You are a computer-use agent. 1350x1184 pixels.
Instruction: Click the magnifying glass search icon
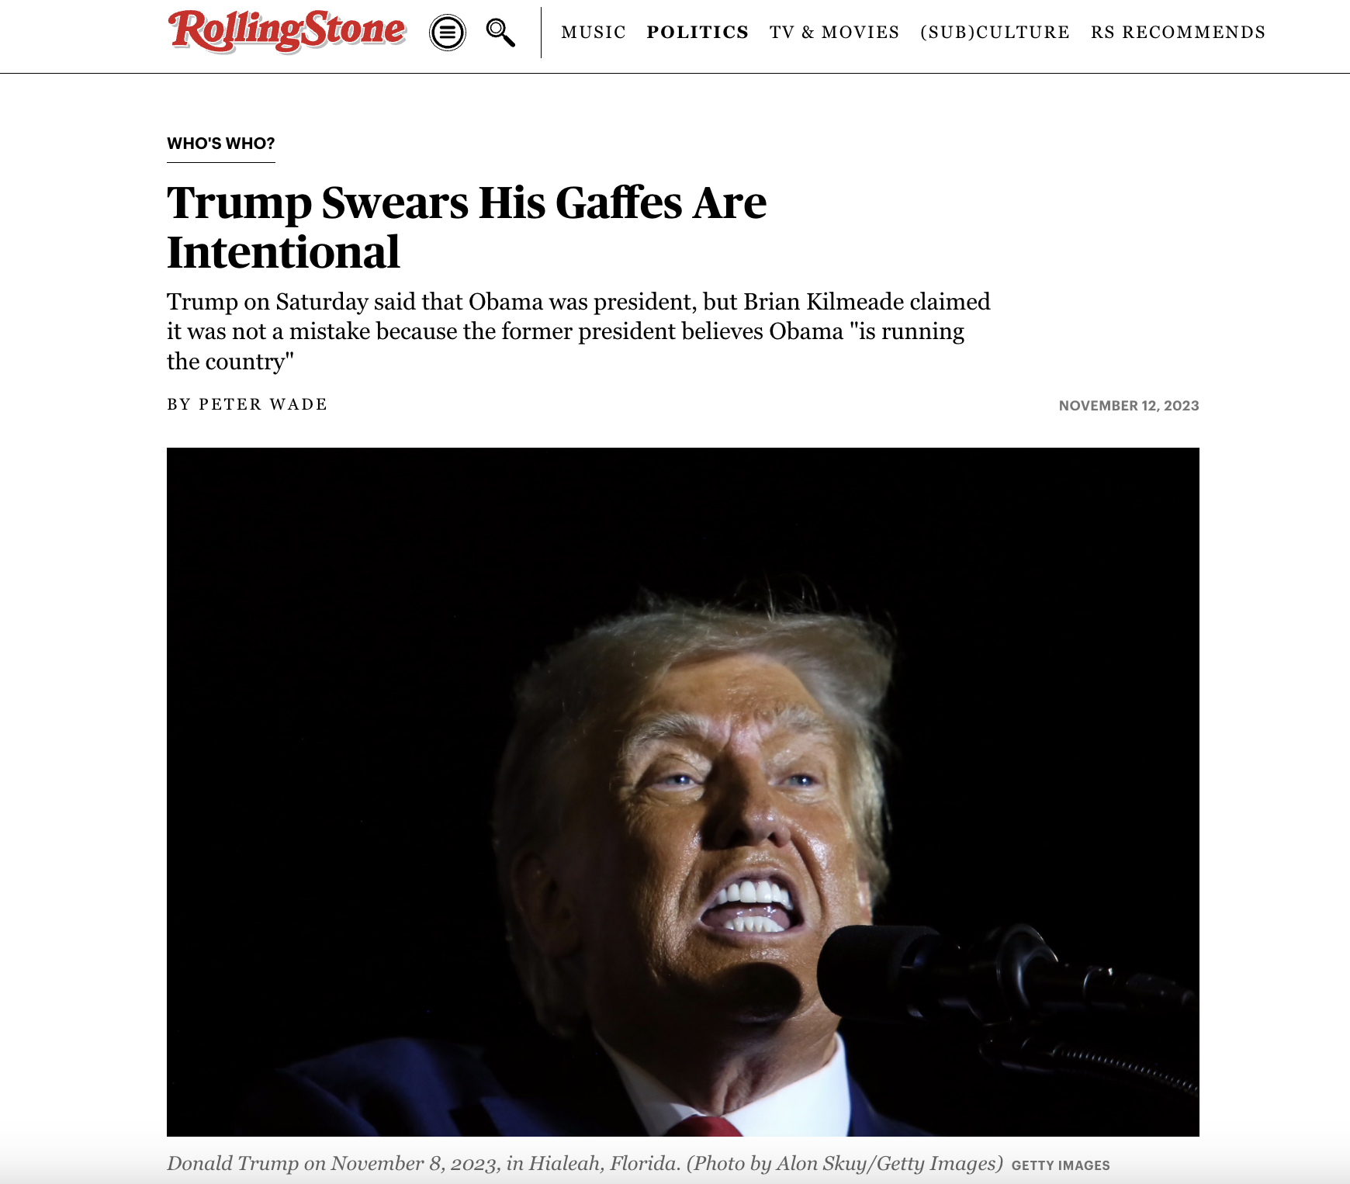pyautogui.click(x=500, y=33)
